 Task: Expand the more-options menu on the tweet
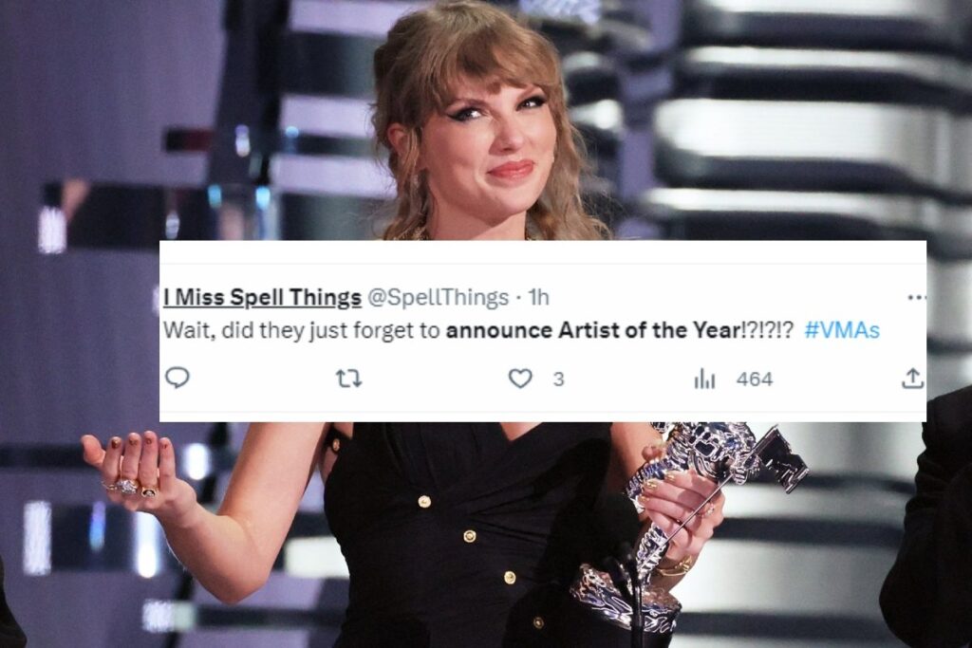917,296
